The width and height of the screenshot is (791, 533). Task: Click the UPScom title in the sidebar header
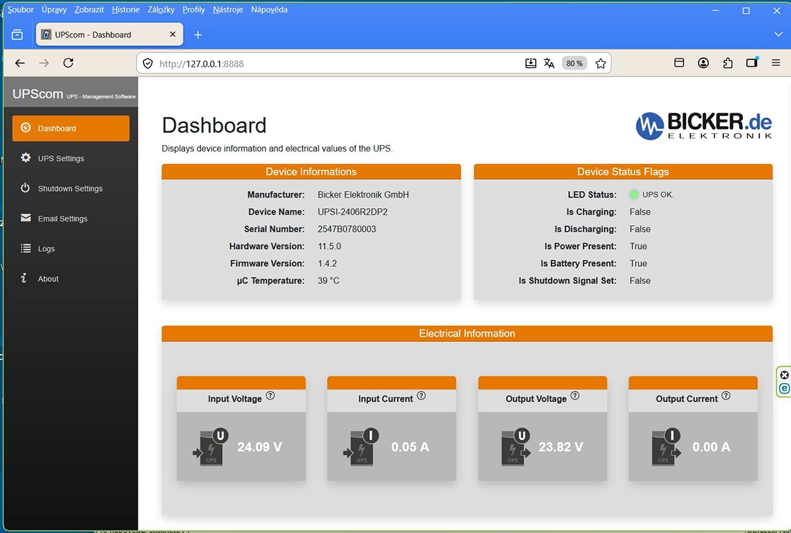(x=38, y=94)
